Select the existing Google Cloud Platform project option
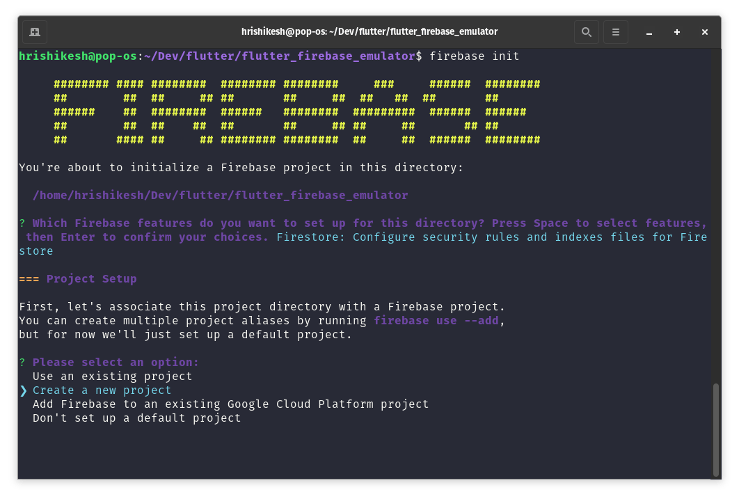The width and height of the screenshot is (739, 499). (230, 404)
